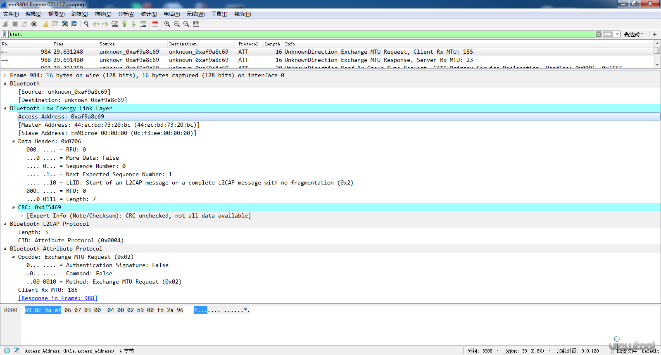Open the 统计(S) menu

[149, 14]
